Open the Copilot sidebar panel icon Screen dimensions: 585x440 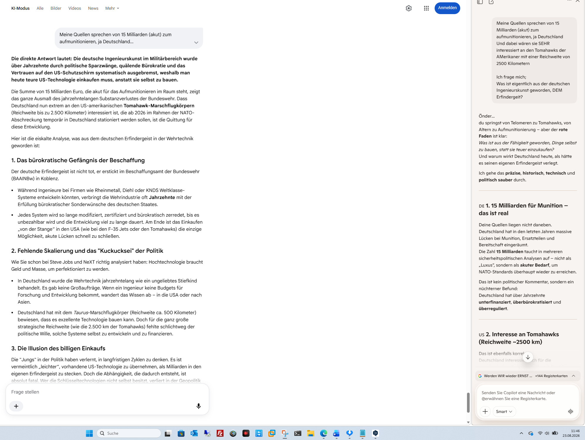[x=480, y=2]
